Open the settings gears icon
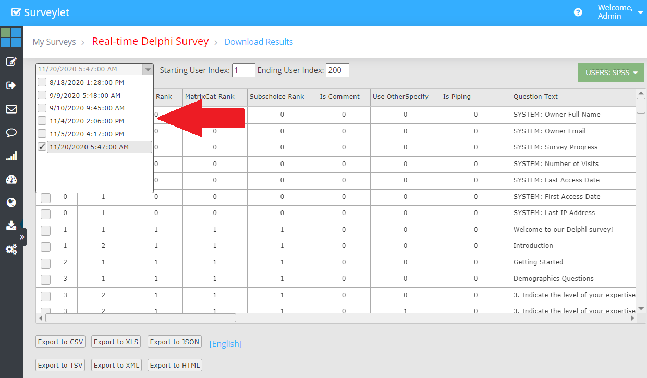Image resolution: width=647 pixels, height=378 pixels. [11, 249]
